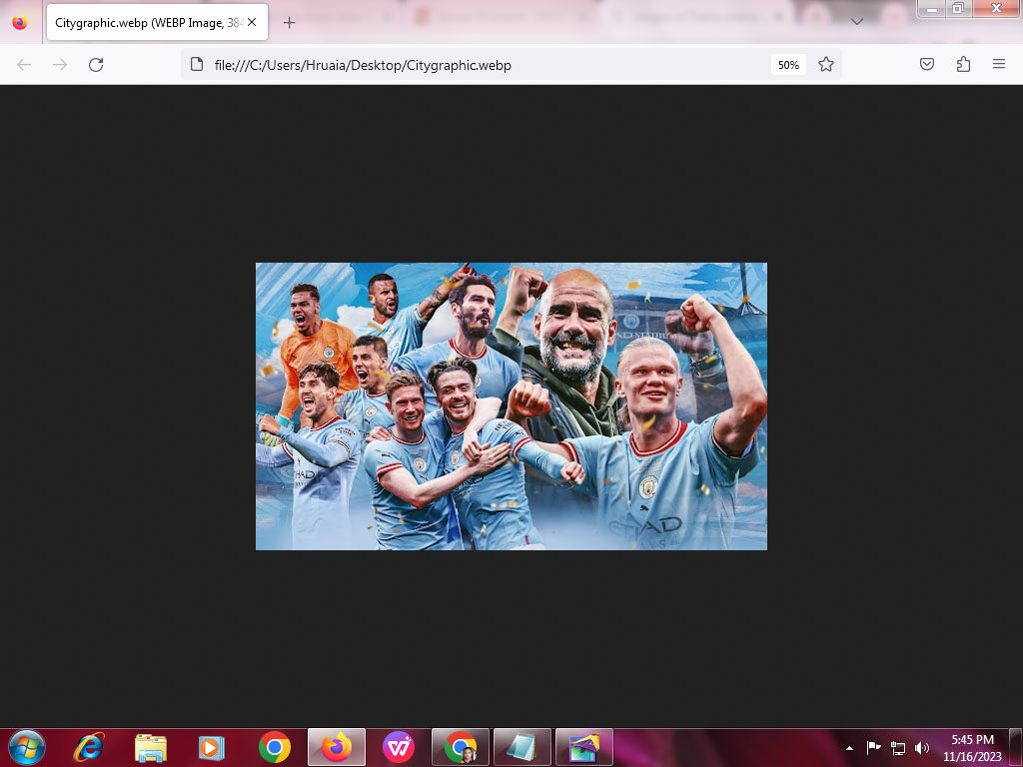The image size is (1023, 767).
Task: Click the file URL address bar
Action: [x=480, y=65]
